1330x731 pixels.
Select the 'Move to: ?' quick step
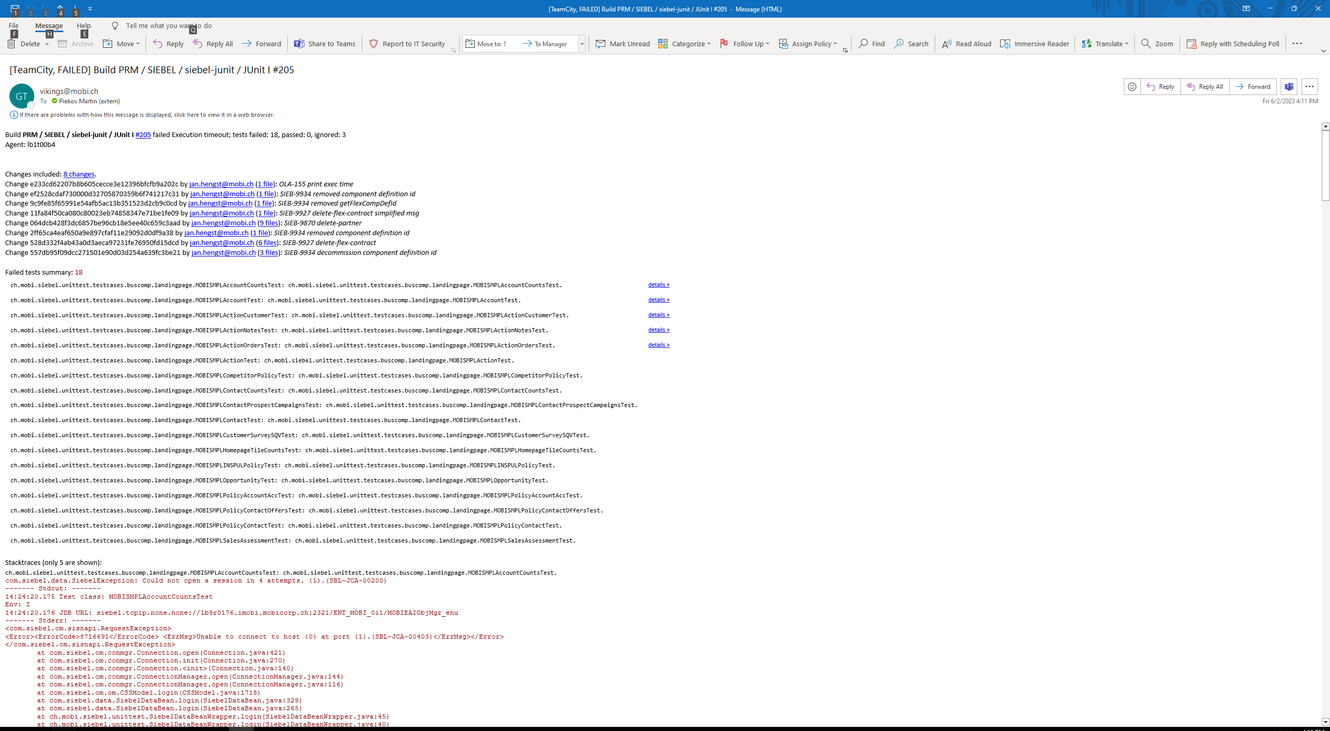pos(491,44)
